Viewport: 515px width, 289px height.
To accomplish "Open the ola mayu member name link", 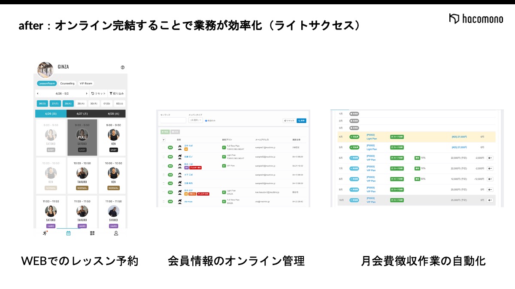I will tap(188, 202).
